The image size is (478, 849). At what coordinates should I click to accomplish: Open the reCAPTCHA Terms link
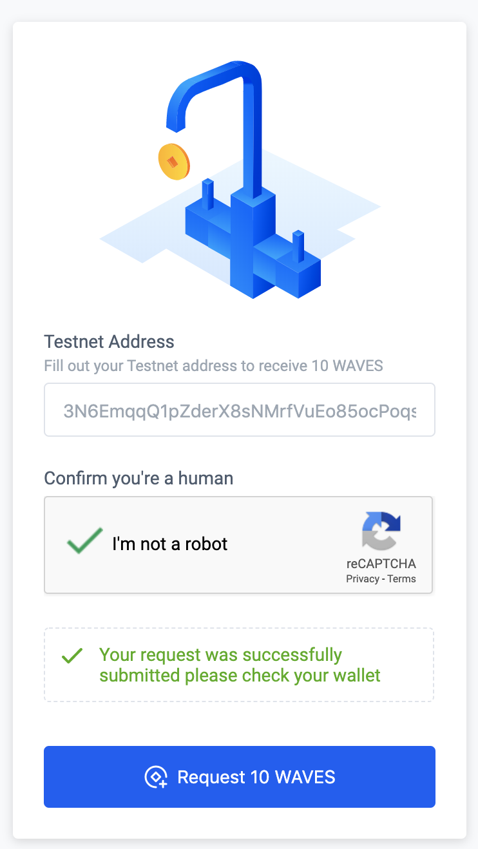[x=402, y=578]
